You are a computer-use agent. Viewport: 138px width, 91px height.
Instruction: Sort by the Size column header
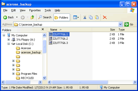[104, 30]
